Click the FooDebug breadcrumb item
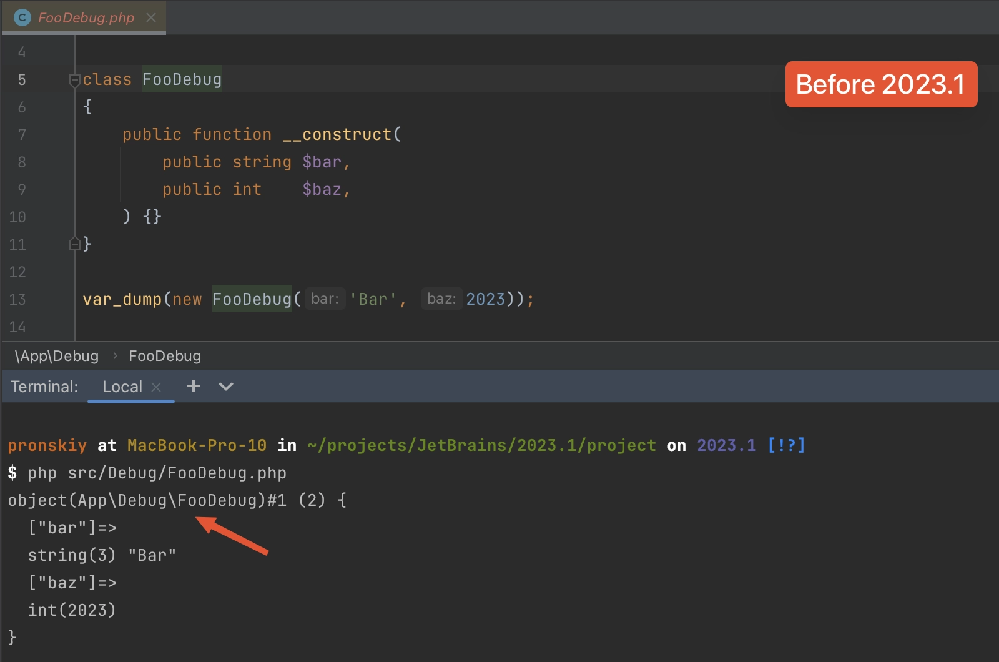 pyautogui.click(x=165, y=356)
